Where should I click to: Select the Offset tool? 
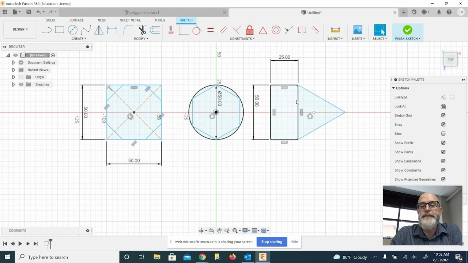155,30
